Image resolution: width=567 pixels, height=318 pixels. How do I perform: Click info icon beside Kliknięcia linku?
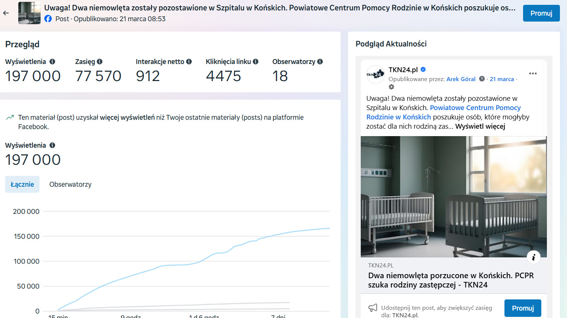pyautogui.click(x=256, y=62)
